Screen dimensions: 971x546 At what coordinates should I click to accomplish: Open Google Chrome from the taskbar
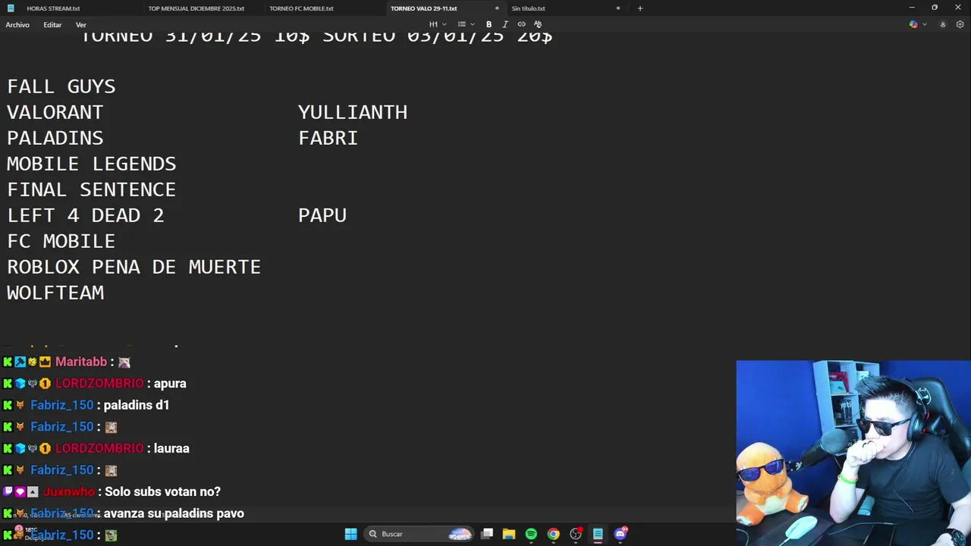(553, 534)
